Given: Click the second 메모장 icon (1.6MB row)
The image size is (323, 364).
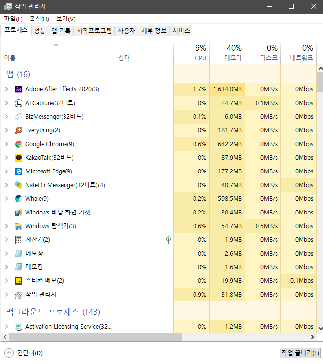Looking at the screenshot, I should coord(19,267).
